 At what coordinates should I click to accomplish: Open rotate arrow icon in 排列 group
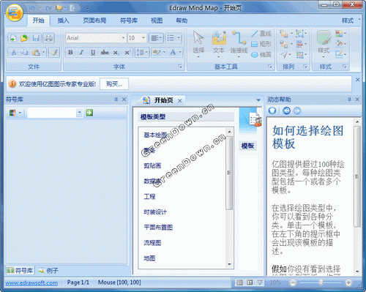click(x=286, y=55)
